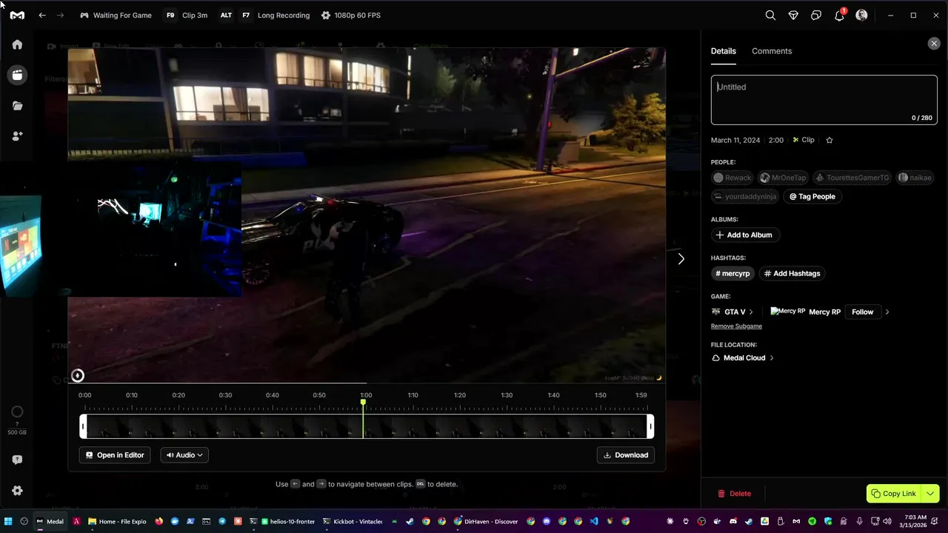Click the Untitled clip title field

point(824,100)
